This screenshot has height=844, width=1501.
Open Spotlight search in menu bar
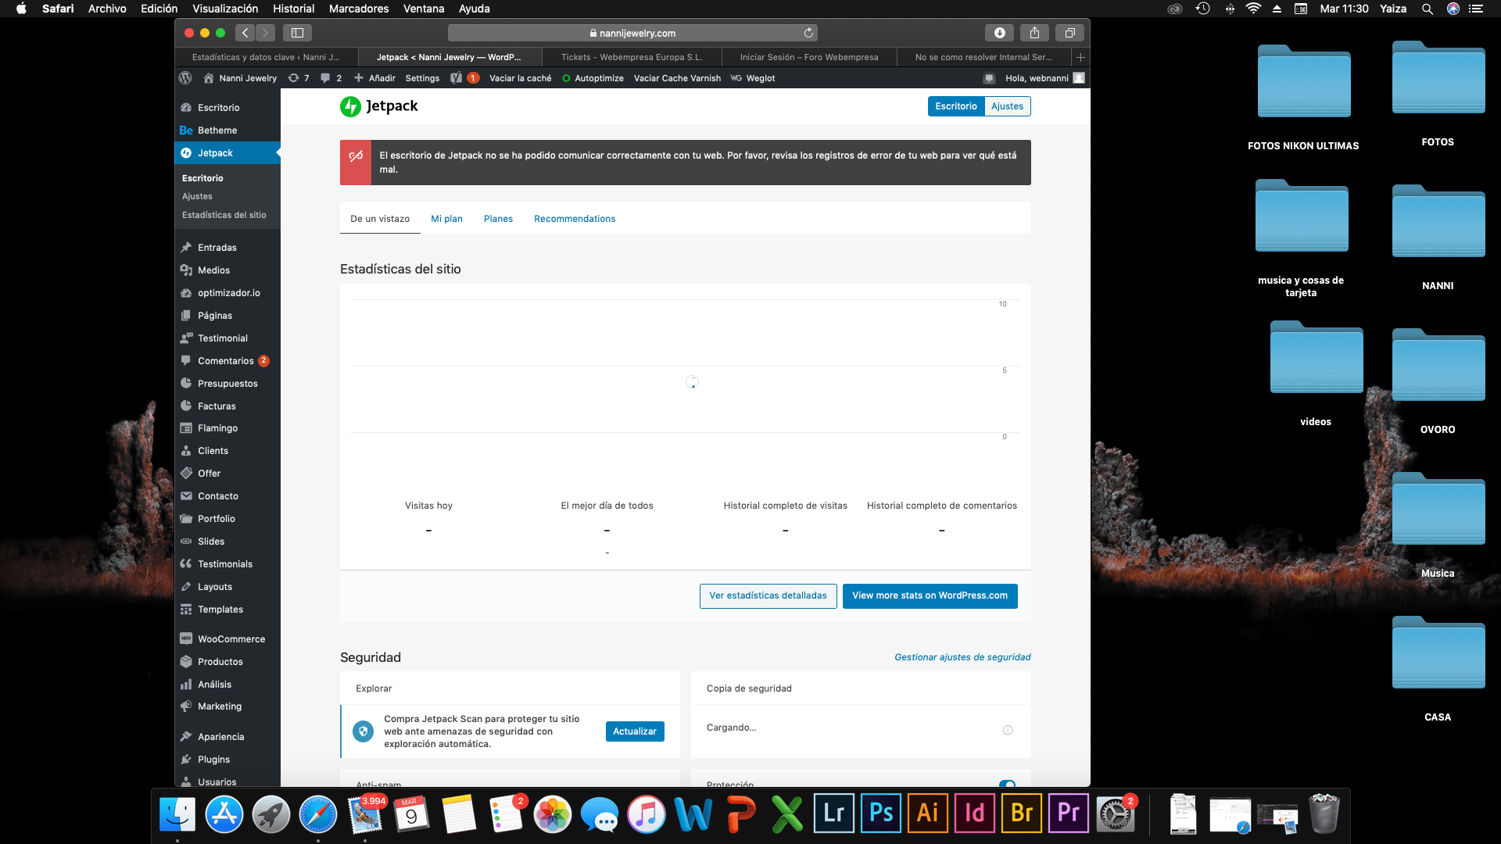[1427, 9]
